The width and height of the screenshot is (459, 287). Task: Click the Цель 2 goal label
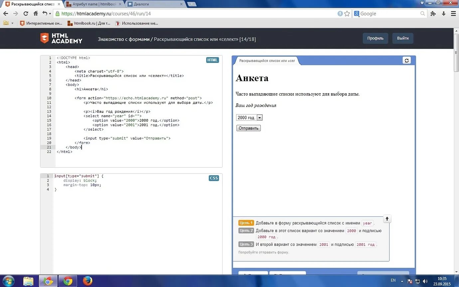(x=246, y=230)
